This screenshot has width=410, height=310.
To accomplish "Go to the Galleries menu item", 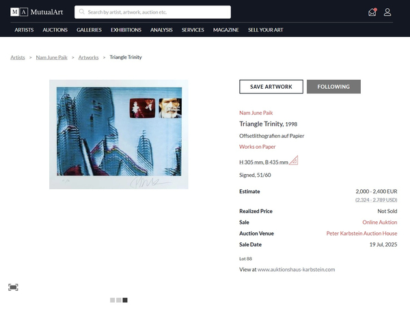I will tap(89, 30).
